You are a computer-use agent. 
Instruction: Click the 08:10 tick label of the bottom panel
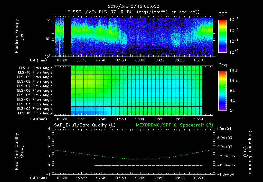click(x=160, y=178)
